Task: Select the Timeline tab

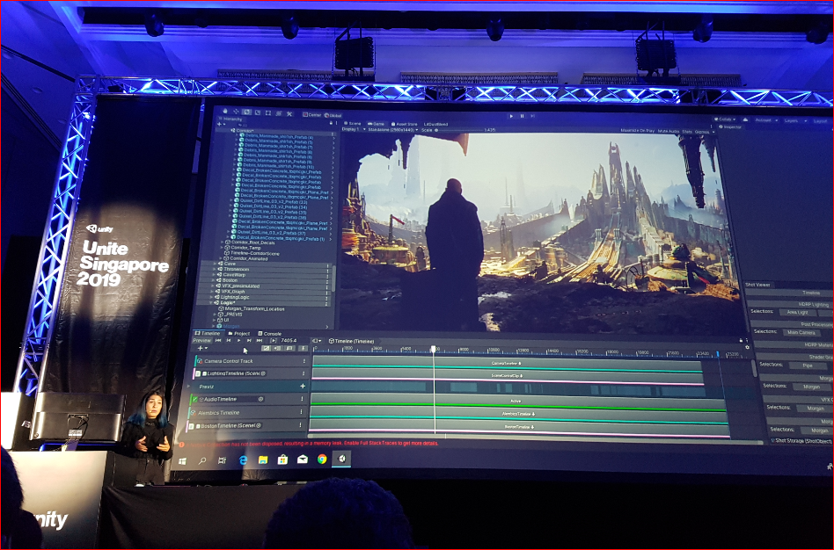Action: point(208,333)
